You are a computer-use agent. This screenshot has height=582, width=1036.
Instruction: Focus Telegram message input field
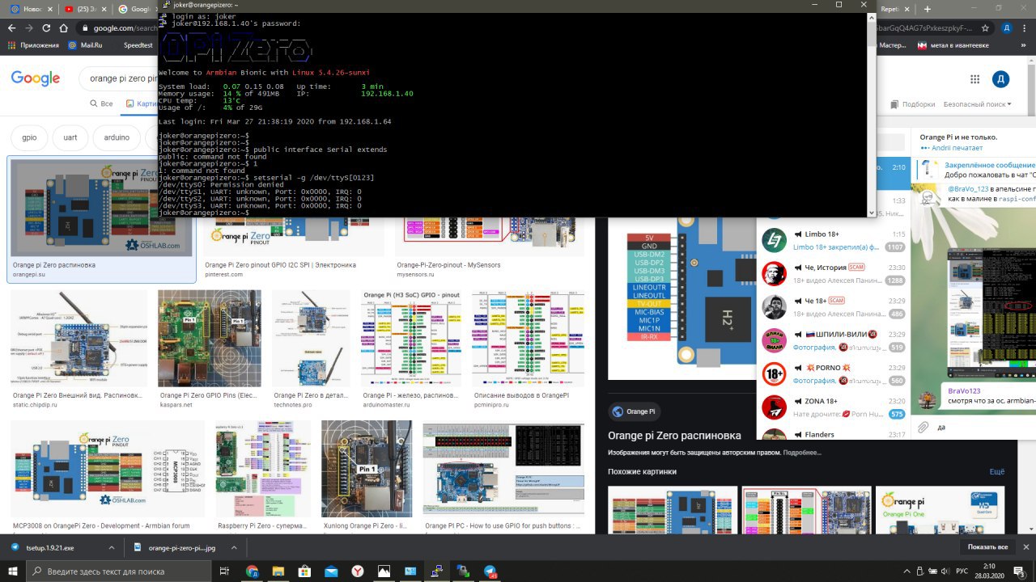pos(986,427)
